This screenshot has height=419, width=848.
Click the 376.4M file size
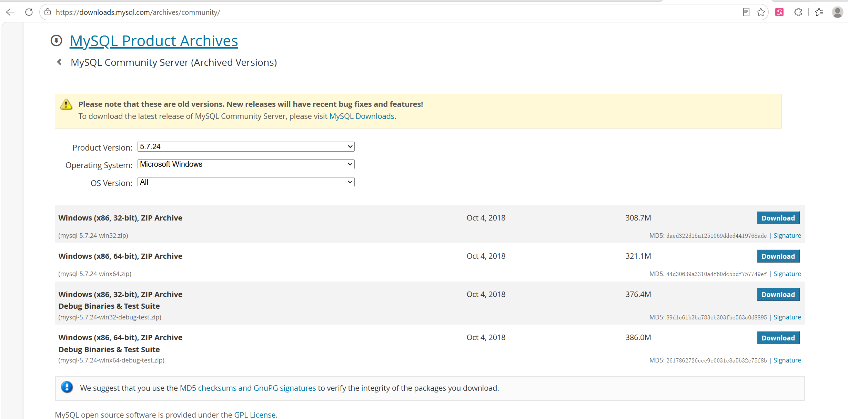638,295
